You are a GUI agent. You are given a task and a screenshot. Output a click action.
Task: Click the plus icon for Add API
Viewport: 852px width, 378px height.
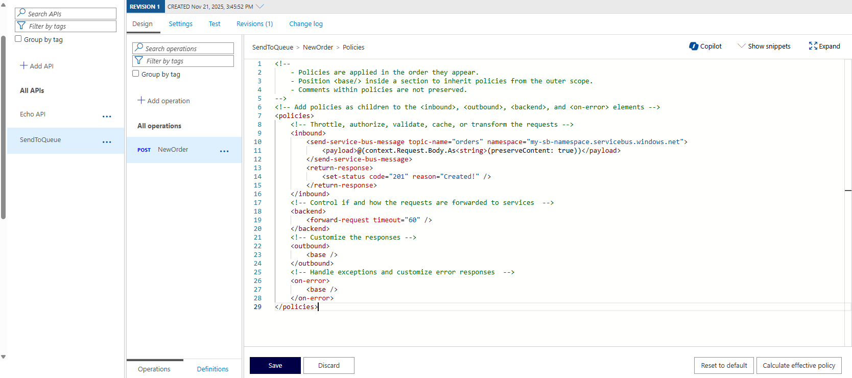click(23, 65)
